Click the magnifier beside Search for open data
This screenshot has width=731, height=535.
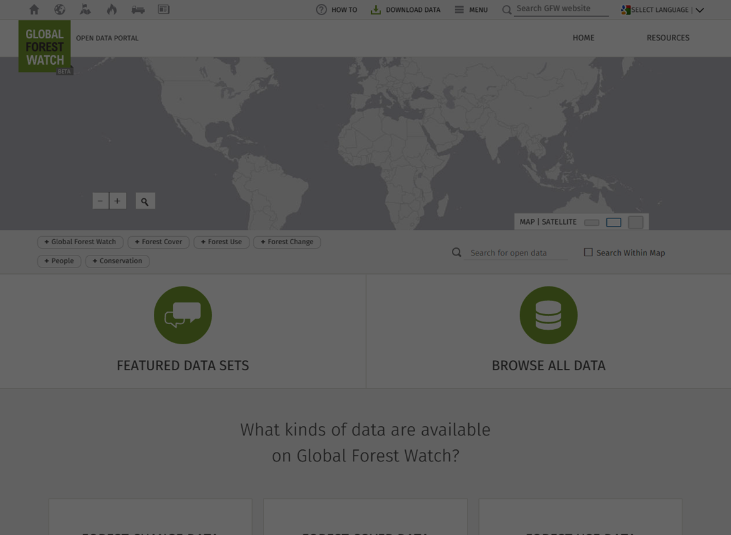(x=456, y=252)
